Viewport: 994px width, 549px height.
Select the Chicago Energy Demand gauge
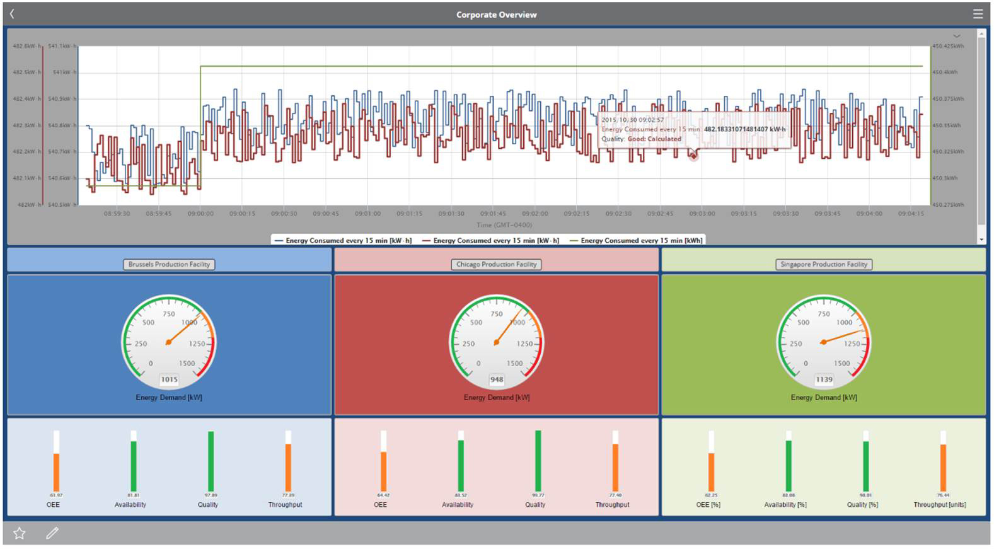[497, 342]
